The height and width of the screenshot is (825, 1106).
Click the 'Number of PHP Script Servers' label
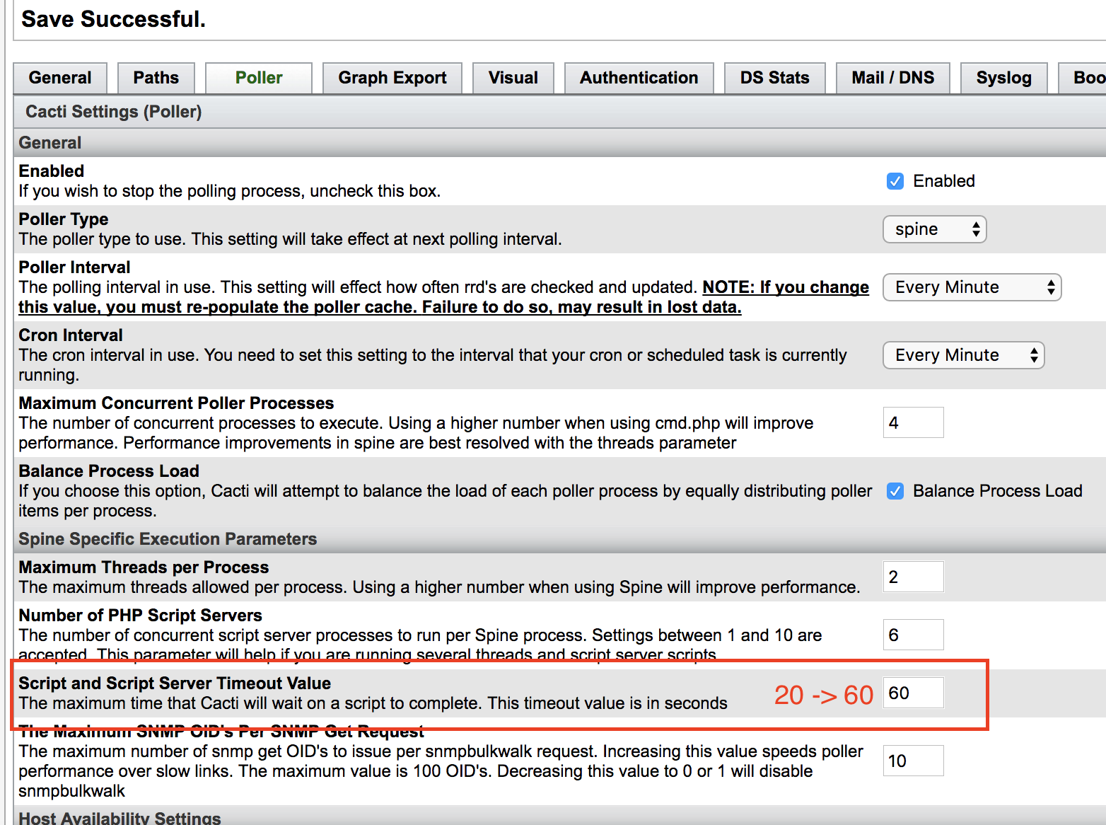click(x=140, y=616)
